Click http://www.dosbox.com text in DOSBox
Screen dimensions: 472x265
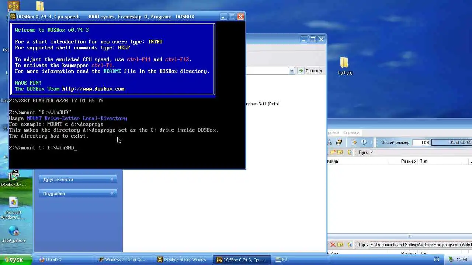93,89
